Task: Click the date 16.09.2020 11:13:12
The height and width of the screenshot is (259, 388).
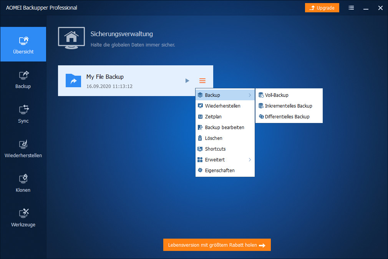Action: pos(109,86)
